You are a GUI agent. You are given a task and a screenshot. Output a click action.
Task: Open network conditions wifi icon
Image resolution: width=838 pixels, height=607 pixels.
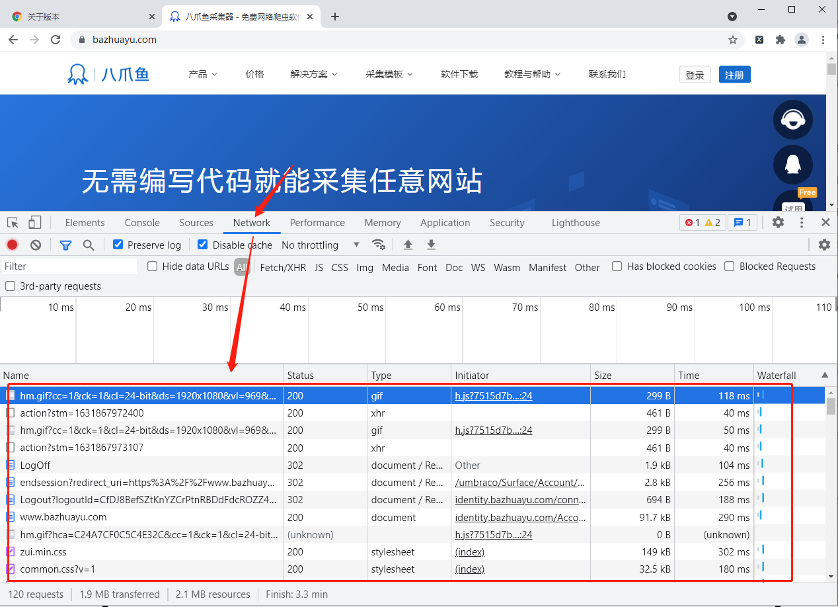pyautogui.click(x=379, y=245)
